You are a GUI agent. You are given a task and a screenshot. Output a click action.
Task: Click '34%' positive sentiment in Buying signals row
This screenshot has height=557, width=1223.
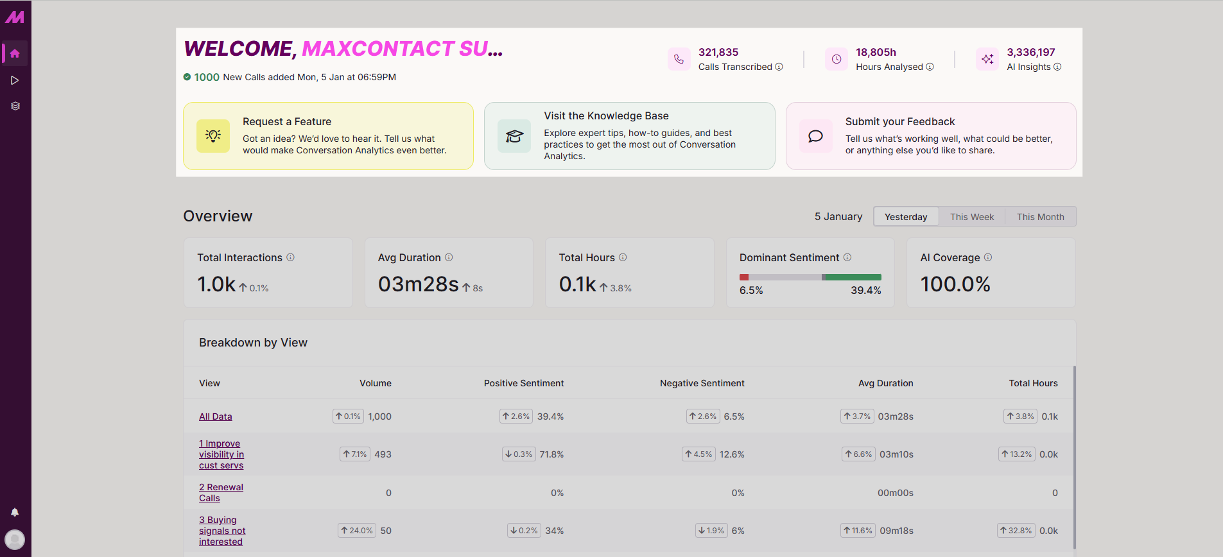pos(555,531)
